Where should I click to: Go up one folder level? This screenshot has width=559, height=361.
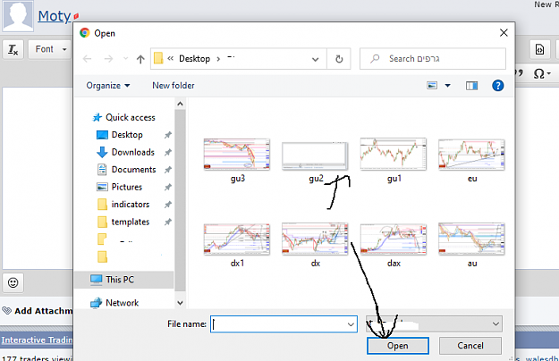(140, 59)
